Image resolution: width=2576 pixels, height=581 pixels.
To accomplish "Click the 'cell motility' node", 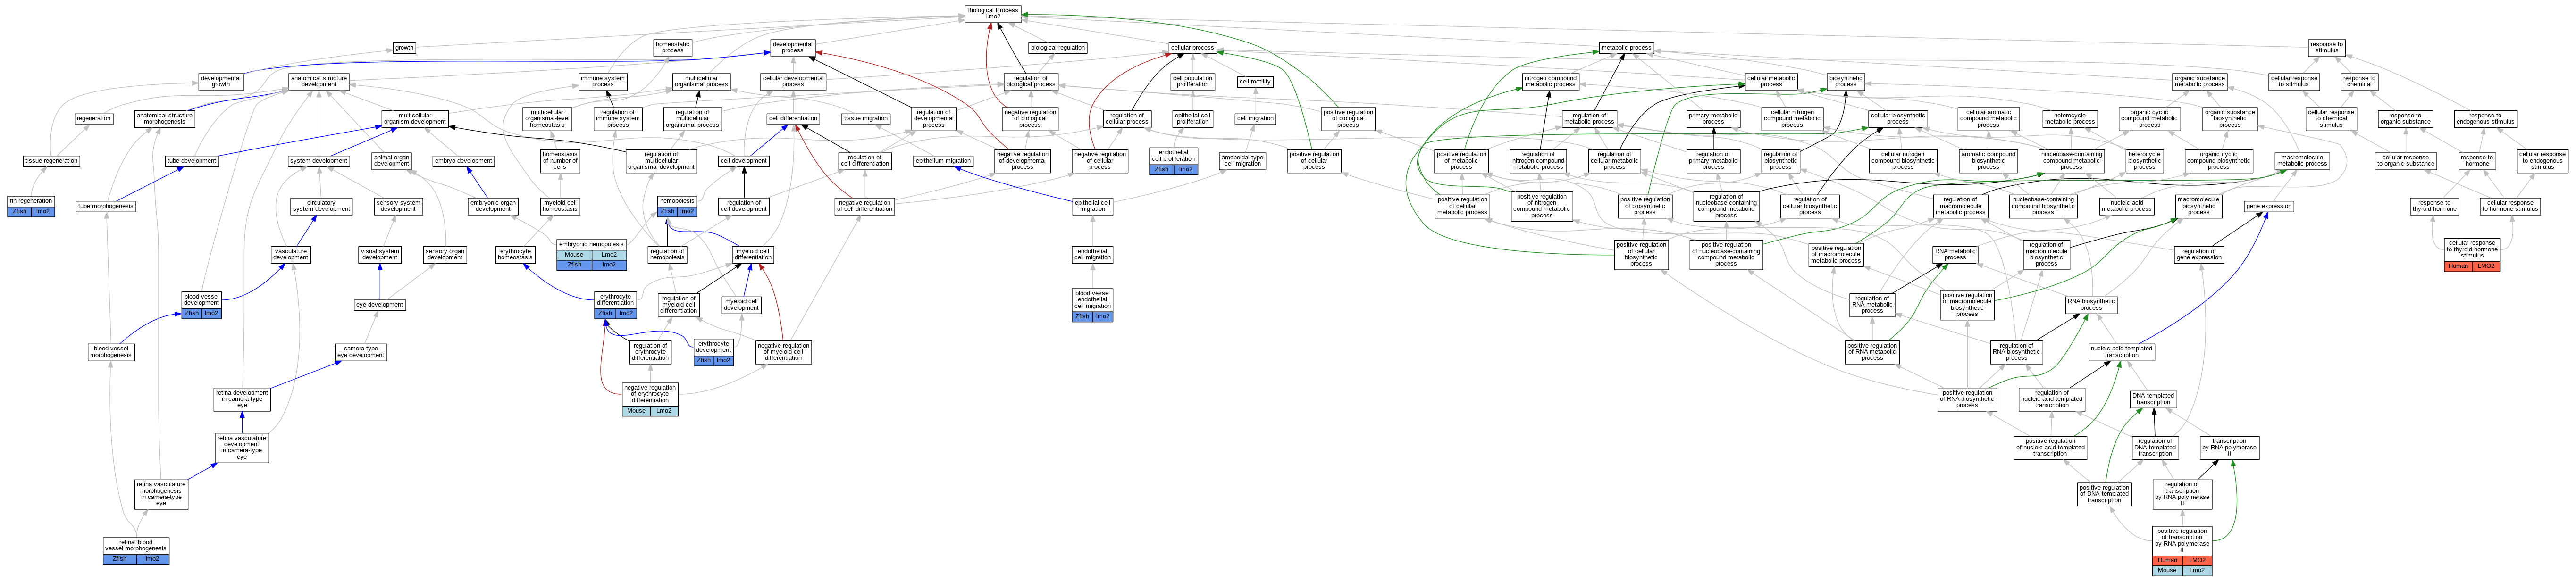I will tap(1255, 82).
